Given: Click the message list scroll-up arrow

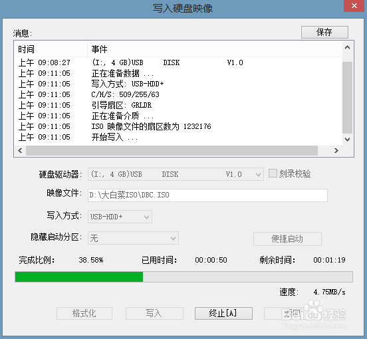Looking at the screenshot, I should pyautogui.click(x=347, y=47).
